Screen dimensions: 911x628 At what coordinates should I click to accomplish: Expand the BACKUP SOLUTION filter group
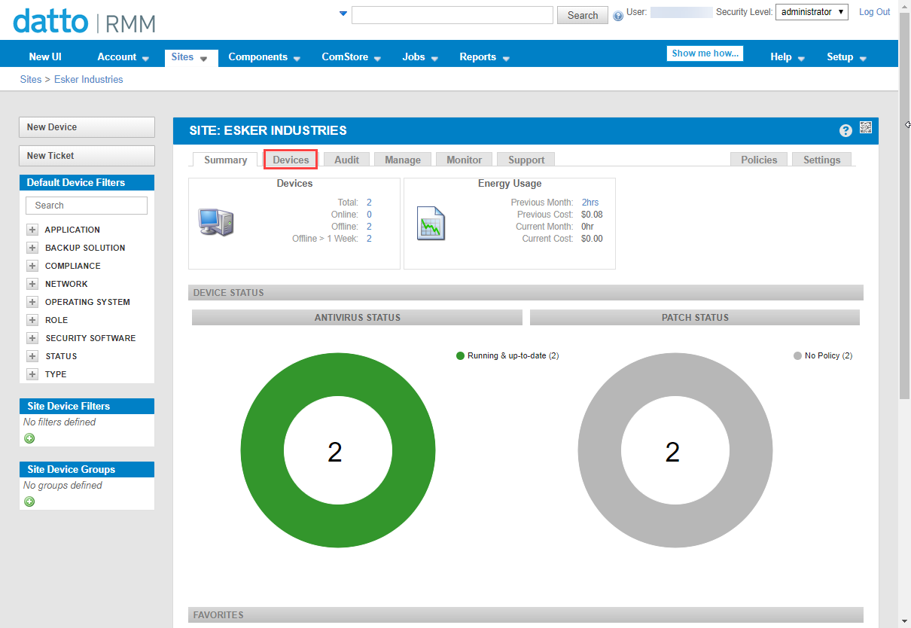(32, 248)
